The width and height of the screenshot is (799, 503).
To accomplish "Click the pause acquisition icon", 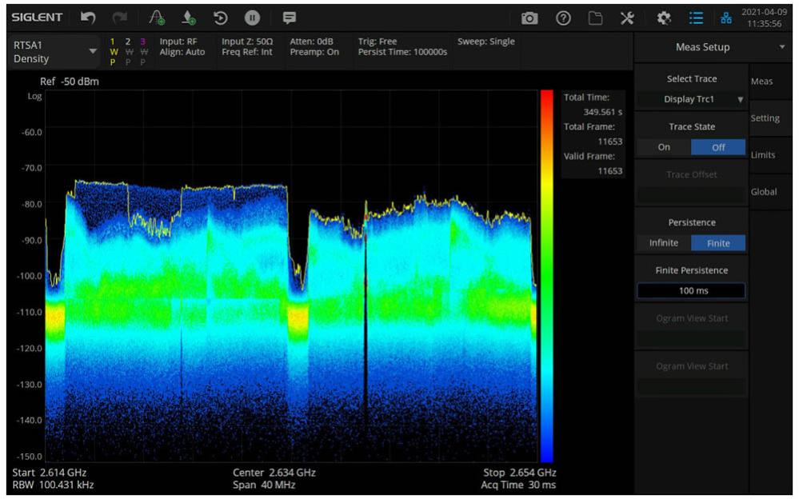I will click(x=250, y=17).
